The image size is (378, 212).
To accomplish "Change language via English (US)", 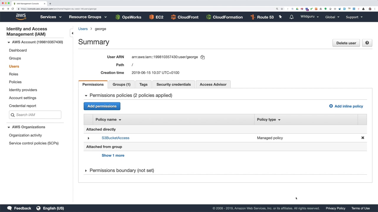I will coord(50,208).
